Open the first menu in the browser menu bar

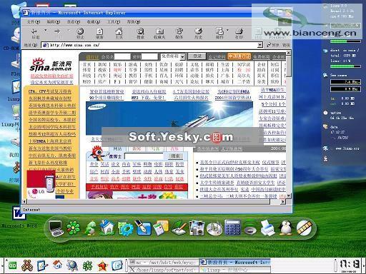pos(34,22)
